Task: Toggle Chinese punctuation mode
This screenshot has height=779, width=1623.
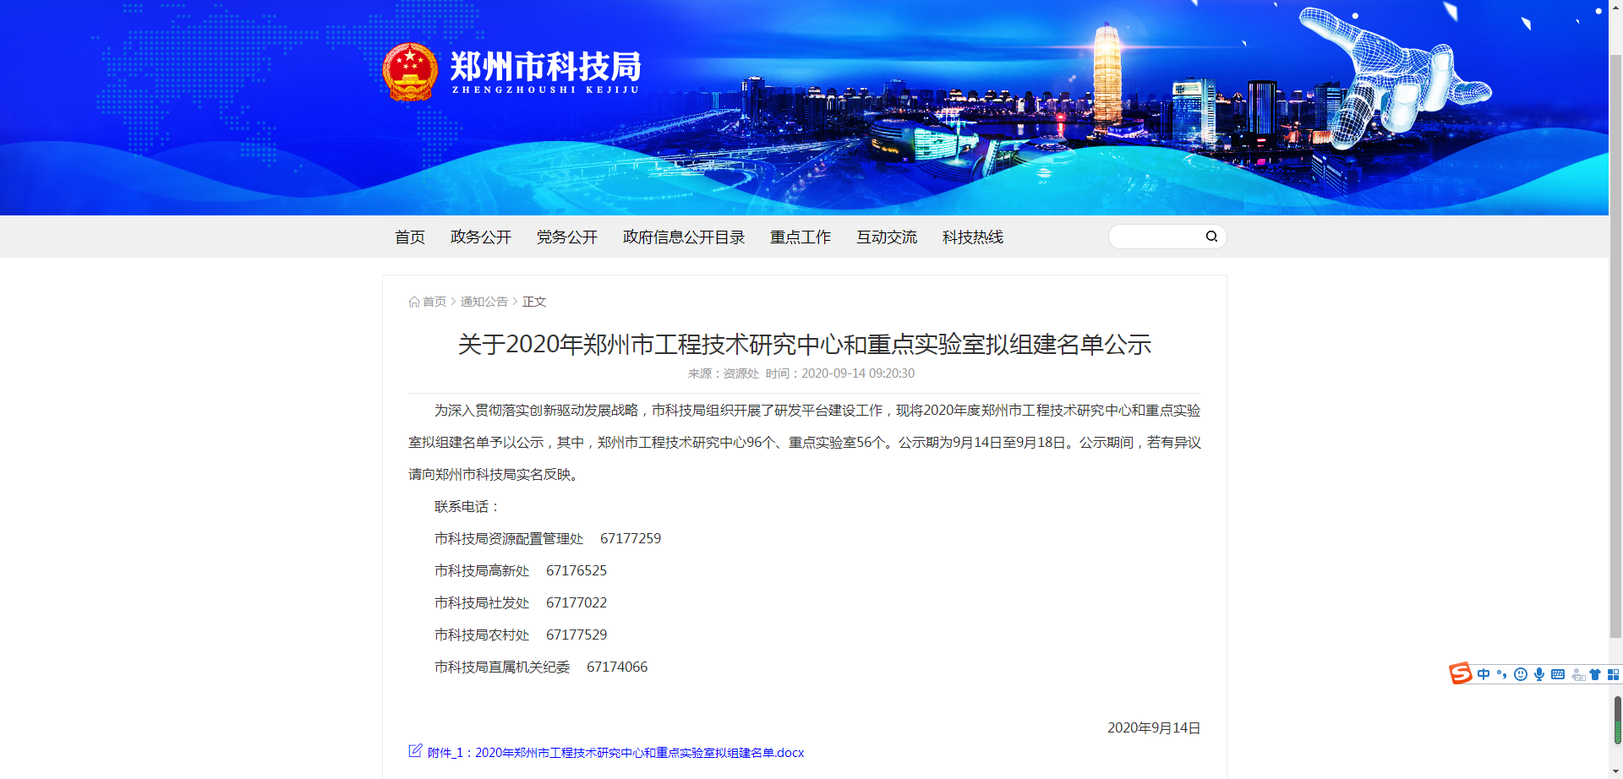Action: pyautogui.click(x=1502, y=674)
